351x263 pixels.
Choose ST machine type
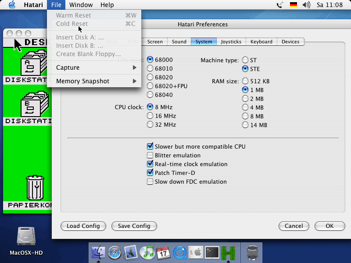click(x=249, y=60)
